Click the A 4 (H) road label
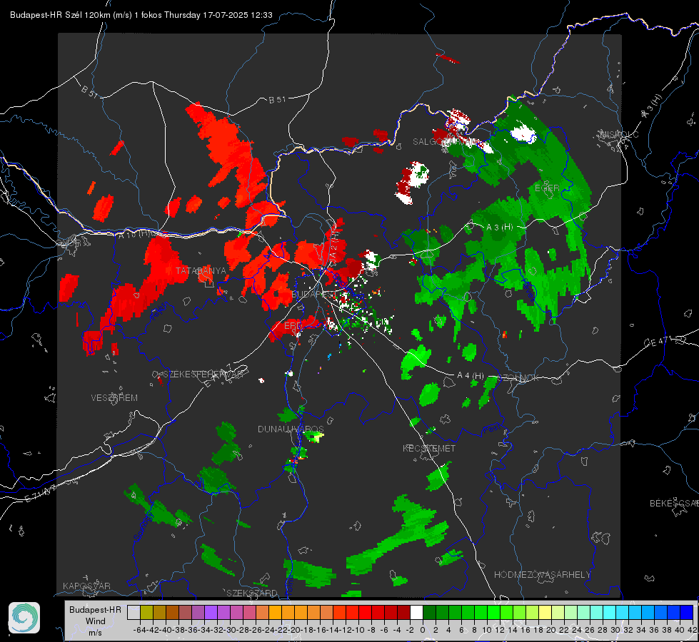Screen dimensions: 699x642 (x=471, y=376)
